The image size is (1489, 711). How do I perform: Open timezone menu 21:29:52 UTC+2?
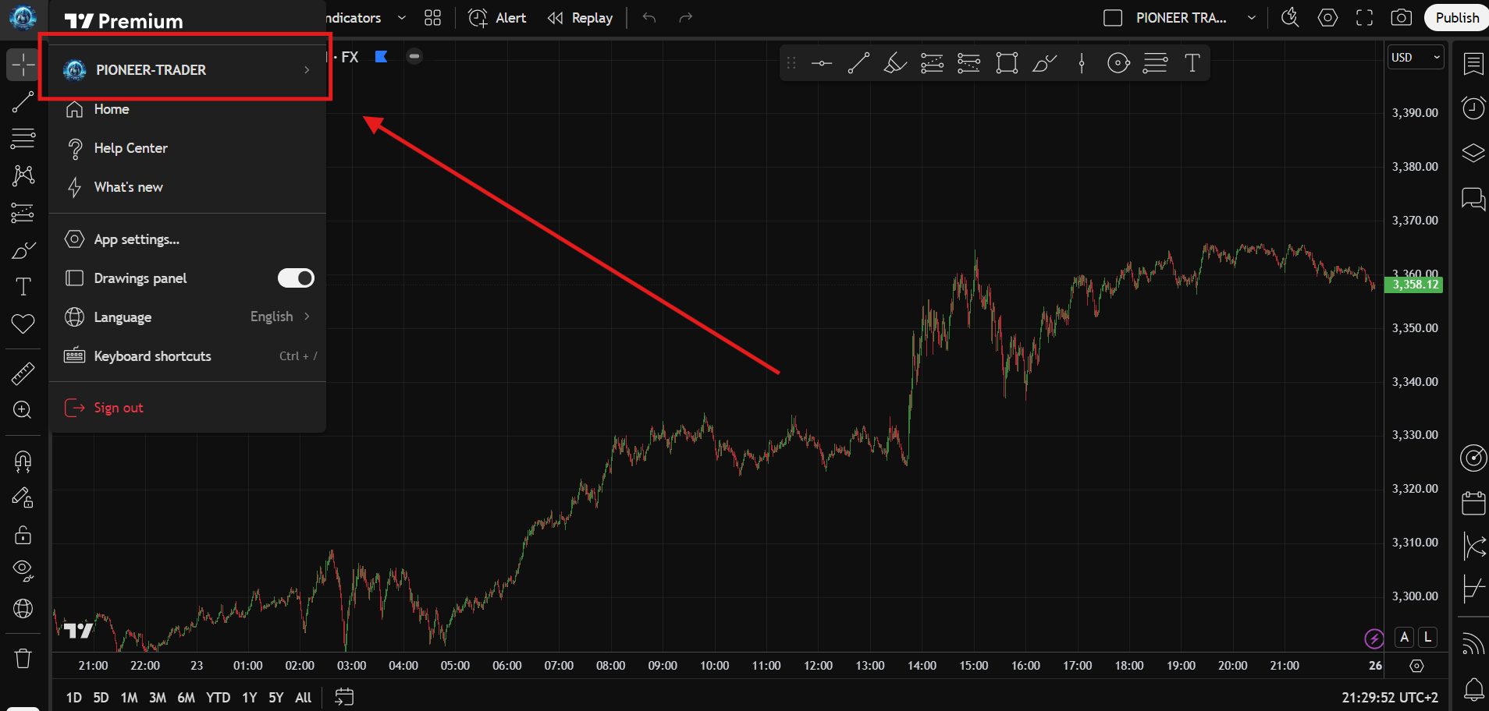[x=1390, y=698]
